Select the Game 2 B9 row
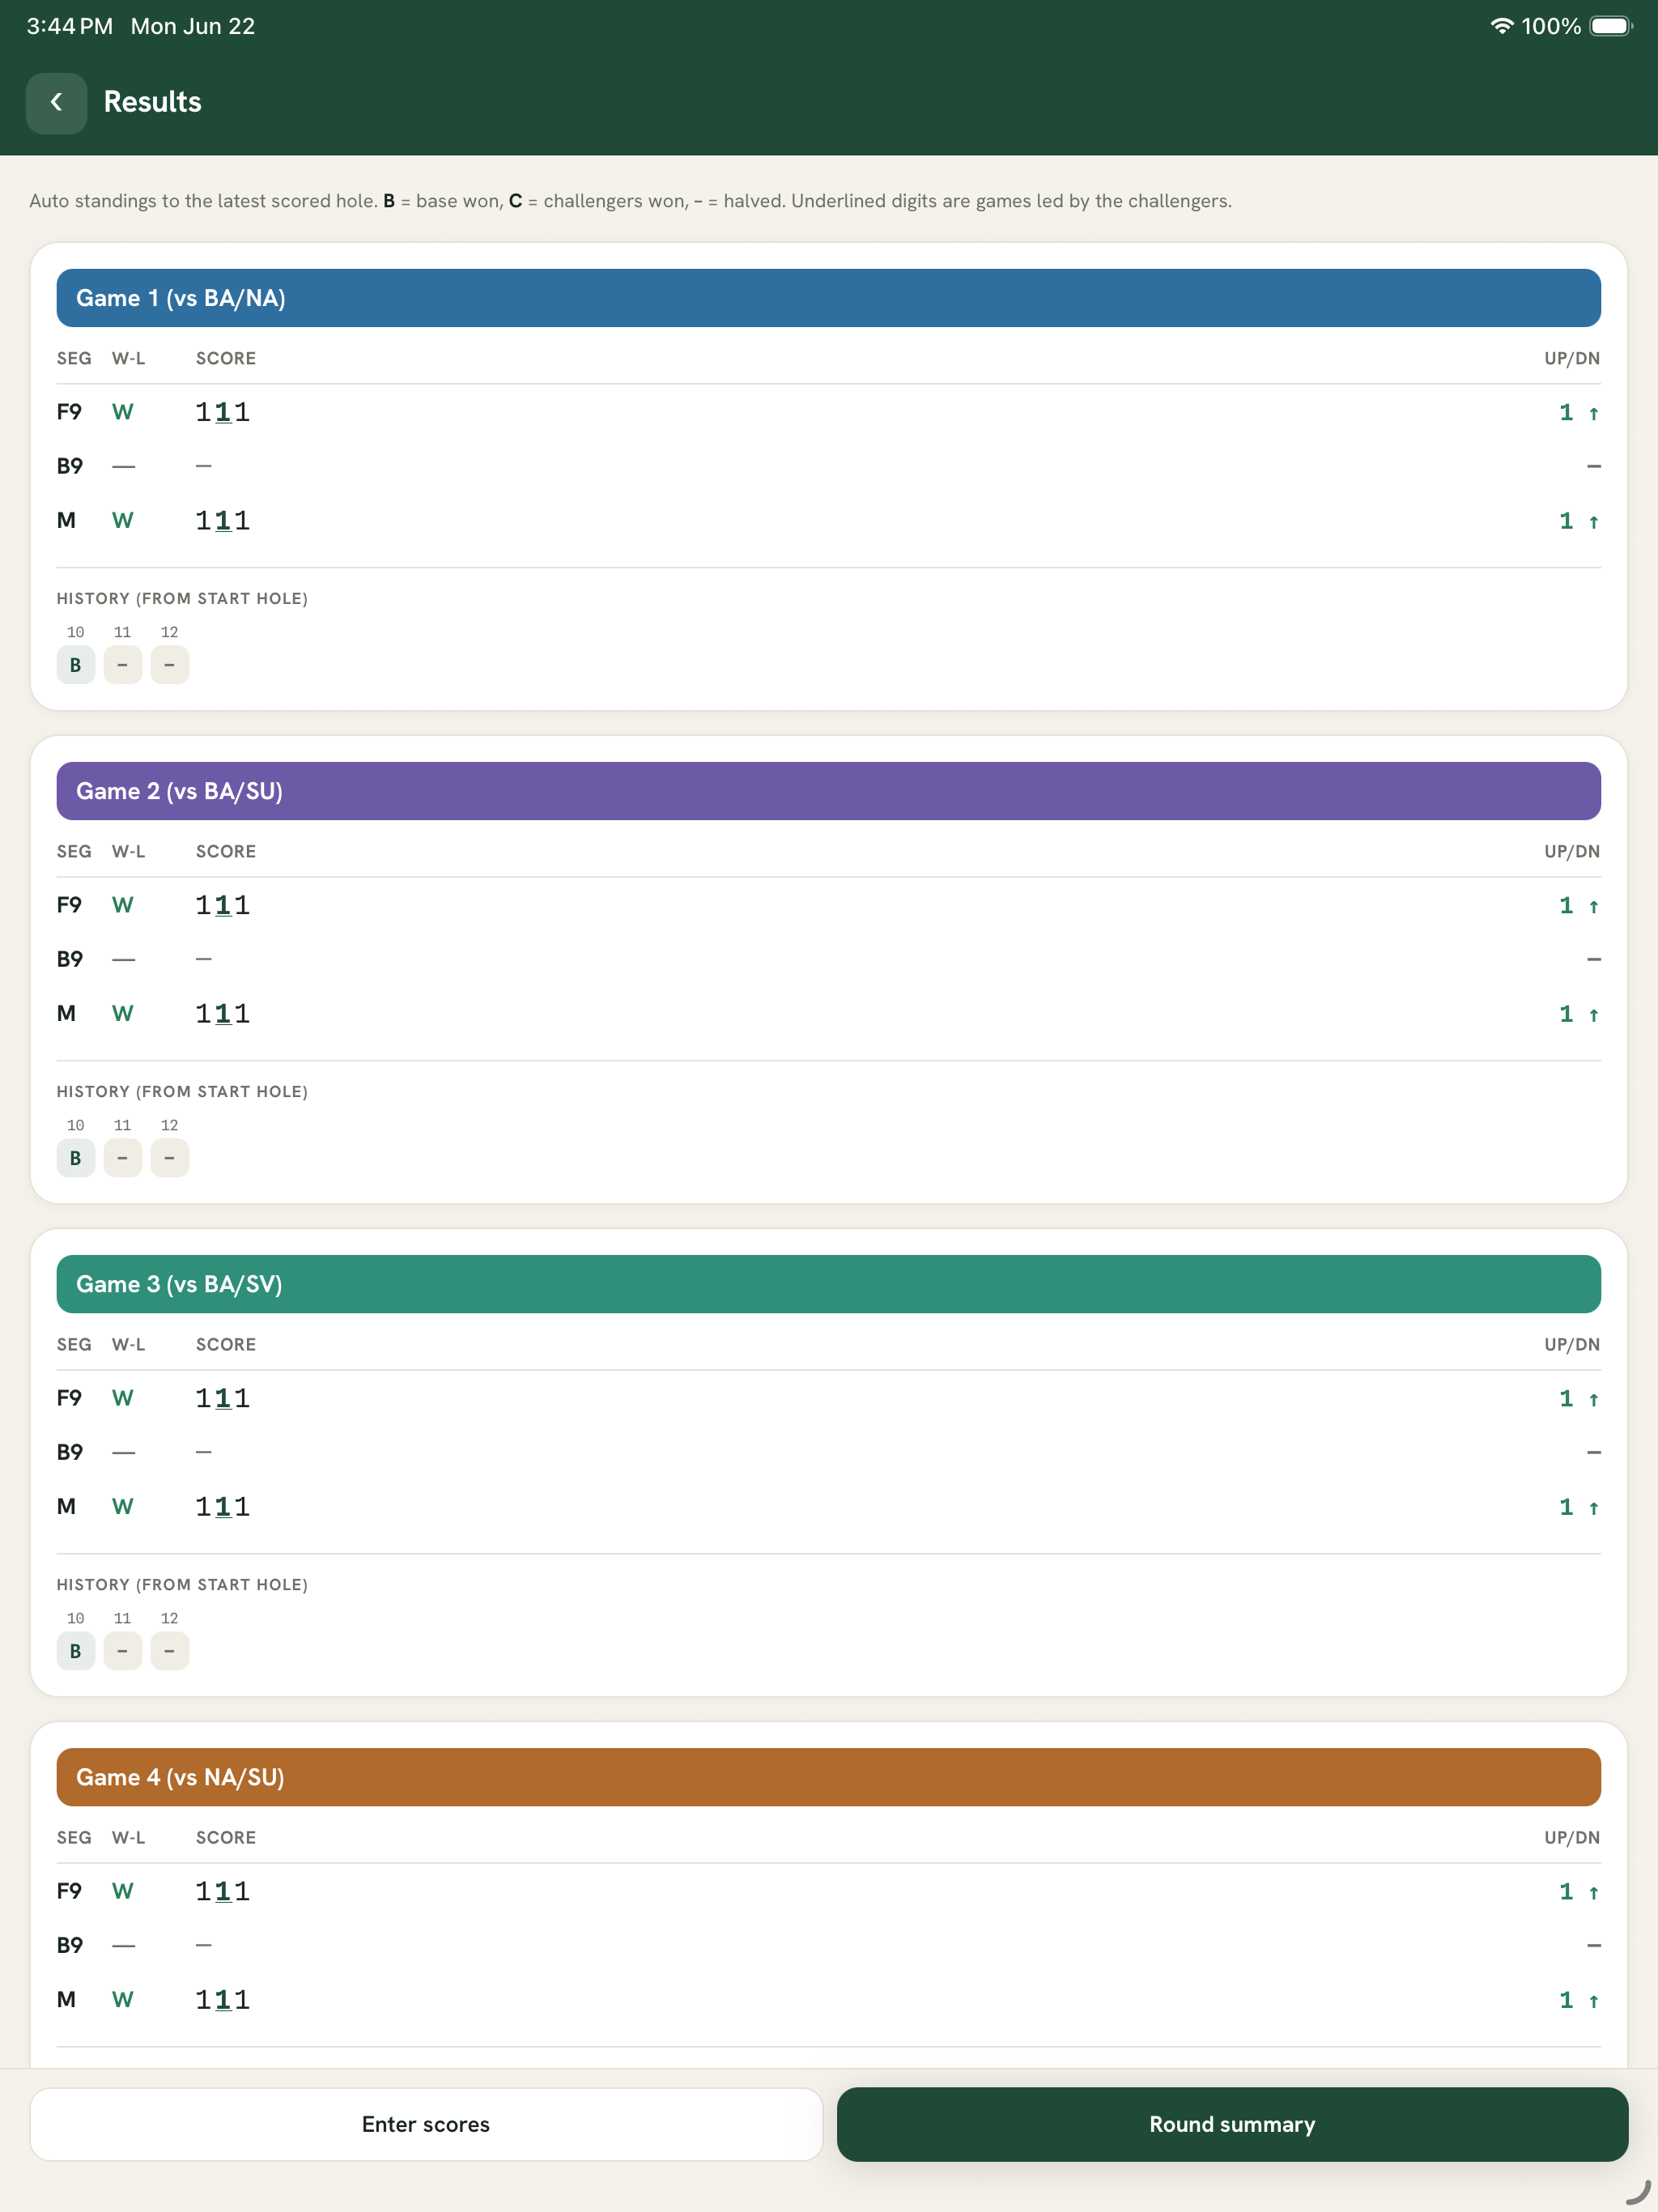 [x=828, y=959]
